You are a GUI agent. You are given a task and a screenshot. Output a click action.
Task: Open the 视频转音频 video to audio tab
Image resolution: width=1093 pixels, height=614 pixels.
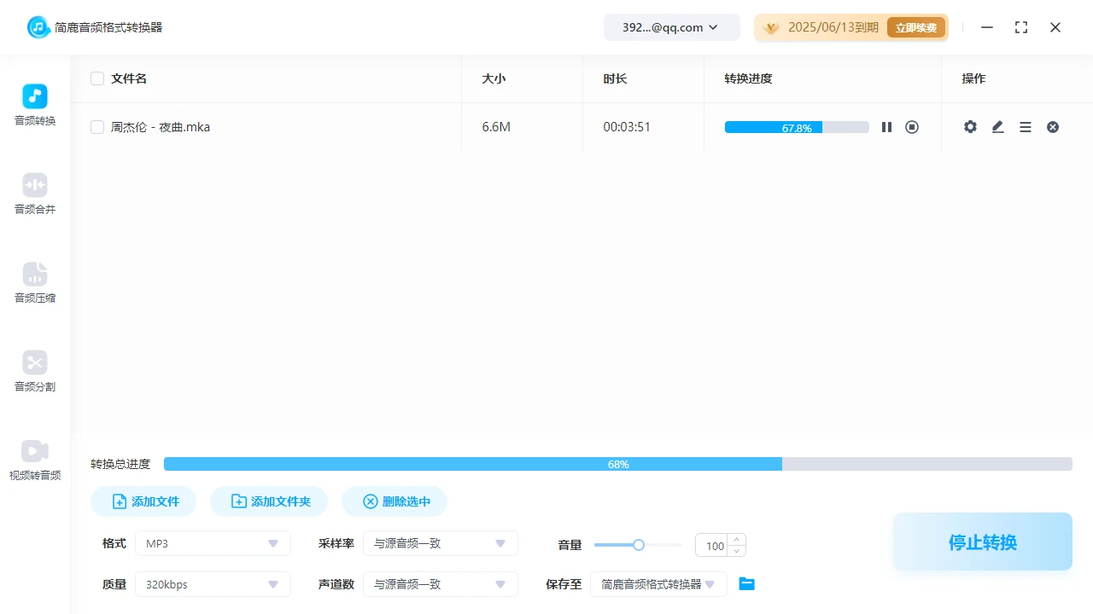(35, 460)
